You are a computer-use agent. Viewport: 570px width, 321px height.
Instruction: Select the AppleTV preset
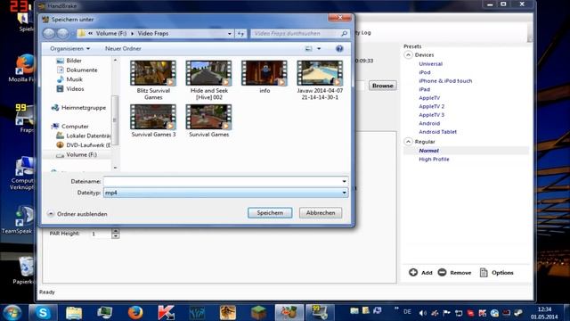coord(429,98)
